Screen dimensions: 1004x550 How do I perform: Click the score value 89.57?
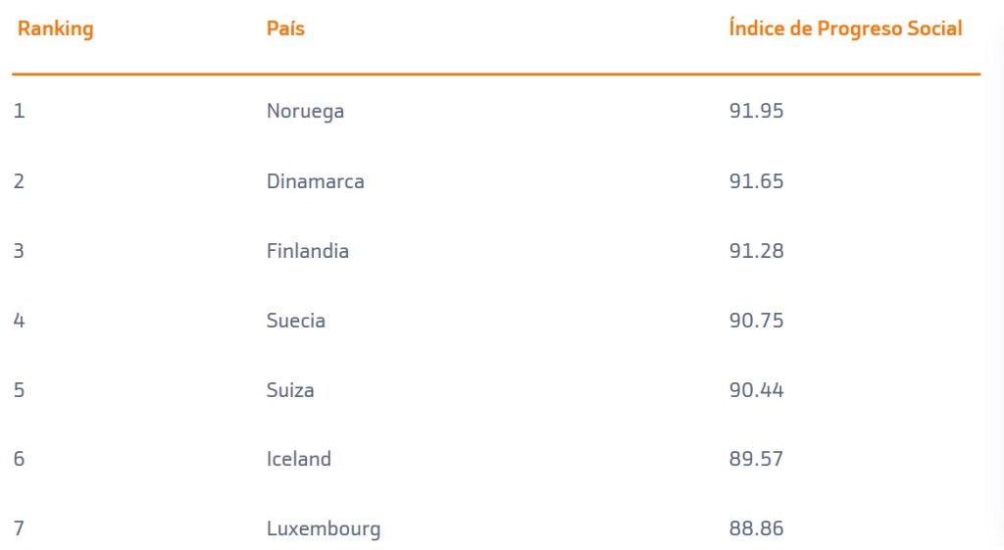coord(756,459)
